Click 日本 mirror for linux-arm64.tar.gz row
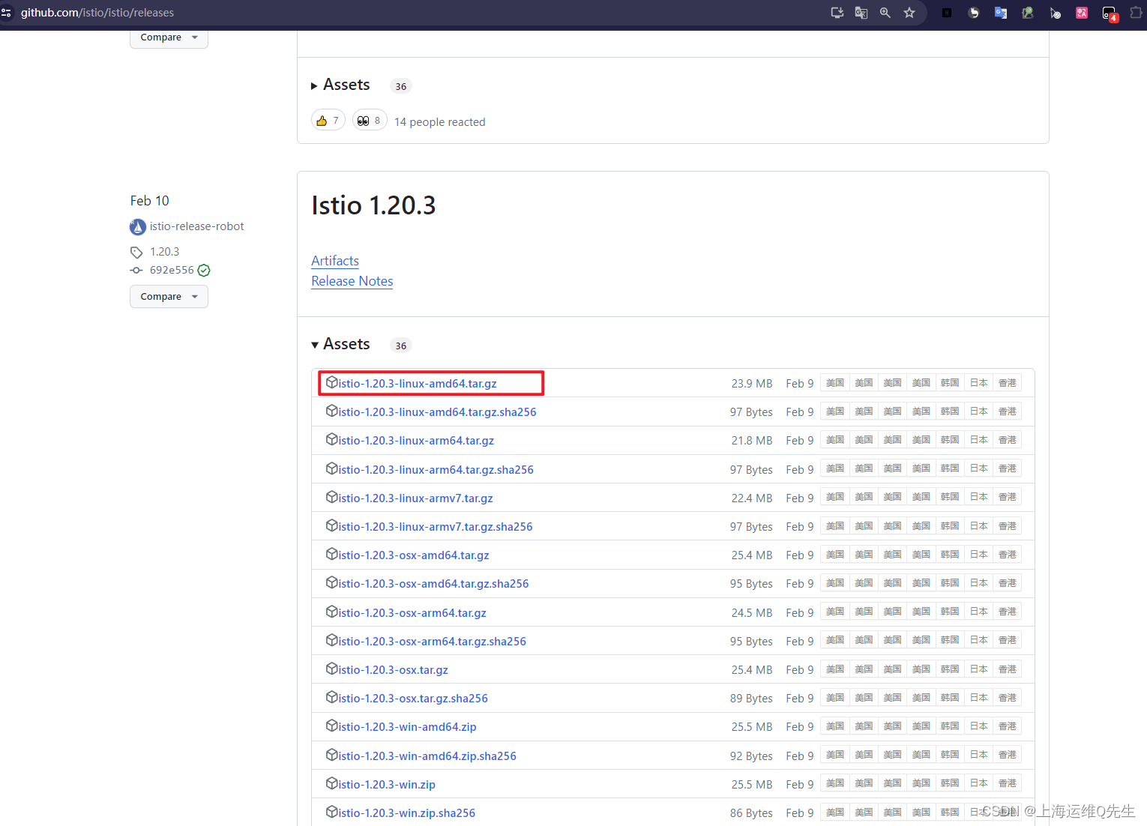Screen dimensions: 1147x826 [x=979, y=440]
